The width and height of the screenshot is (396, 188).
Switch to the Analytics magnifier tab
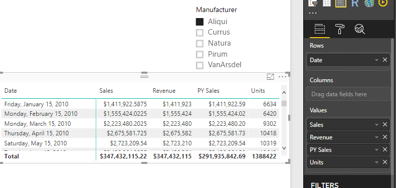click(x=359, y=29)
